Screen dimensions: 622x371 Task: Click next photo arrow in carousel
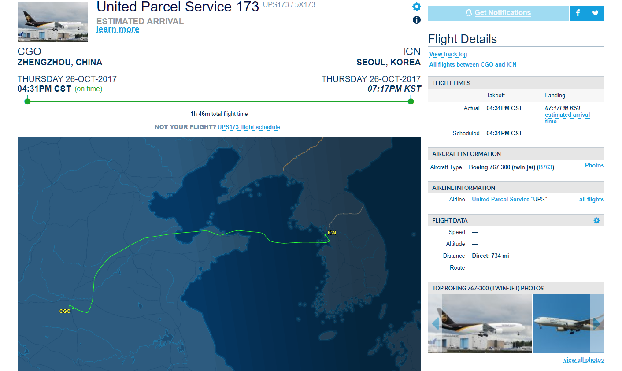598,324
